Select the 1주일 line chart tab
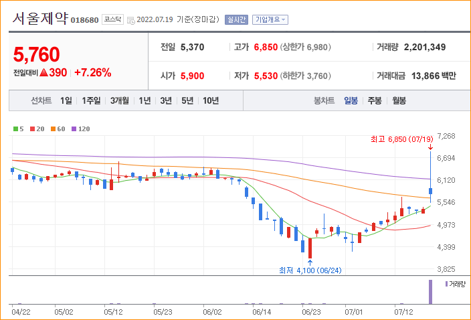471x320 pixels. point(91,100)
